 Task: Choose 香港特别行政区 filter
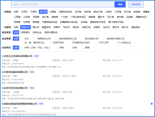tap(98, 22)
